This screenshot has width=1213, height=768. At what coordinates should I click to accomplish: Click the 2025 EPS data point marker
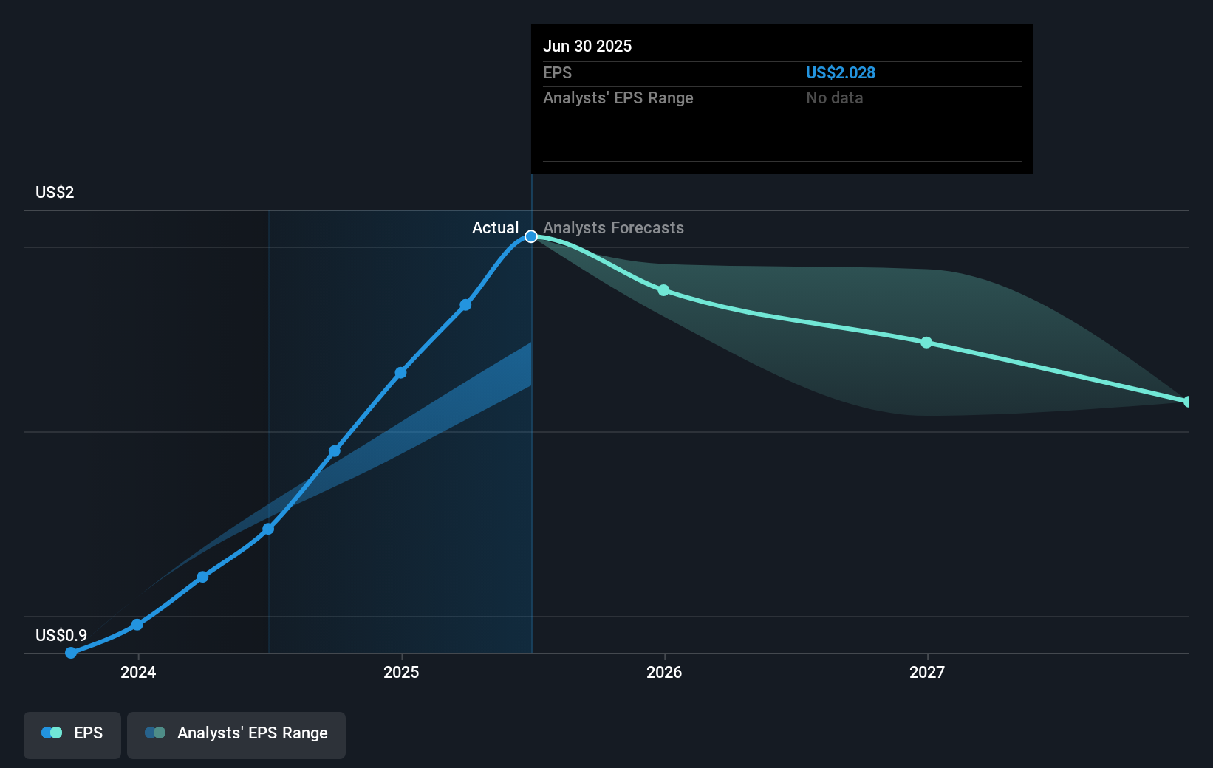click(x=400, y=373)
